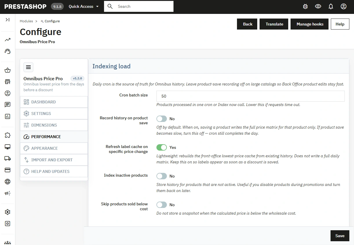Click the search magnifier icon

tap(110, 6)
